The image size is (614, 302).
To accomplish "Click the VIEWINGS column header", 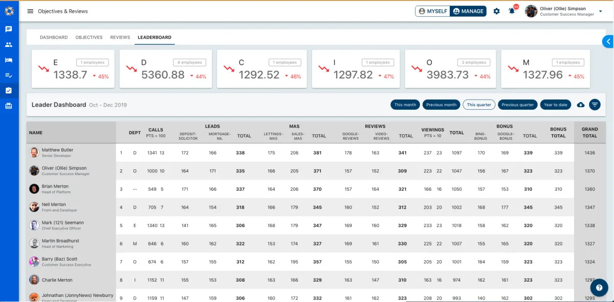I will [432, 130].
